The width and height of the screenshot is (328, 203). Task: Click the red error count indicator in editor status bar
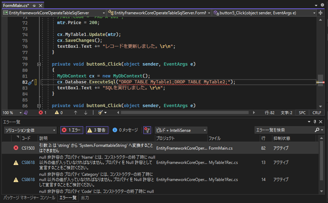(42, 112)
